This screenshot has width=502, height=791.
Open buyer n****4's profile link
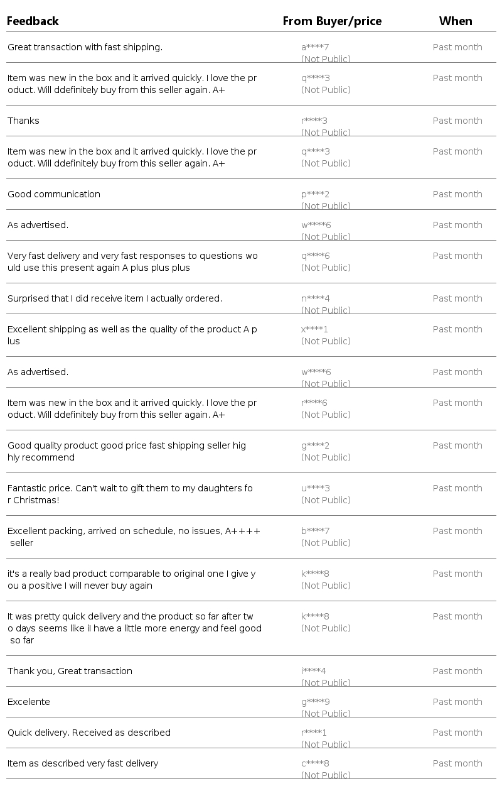point(315,298)
